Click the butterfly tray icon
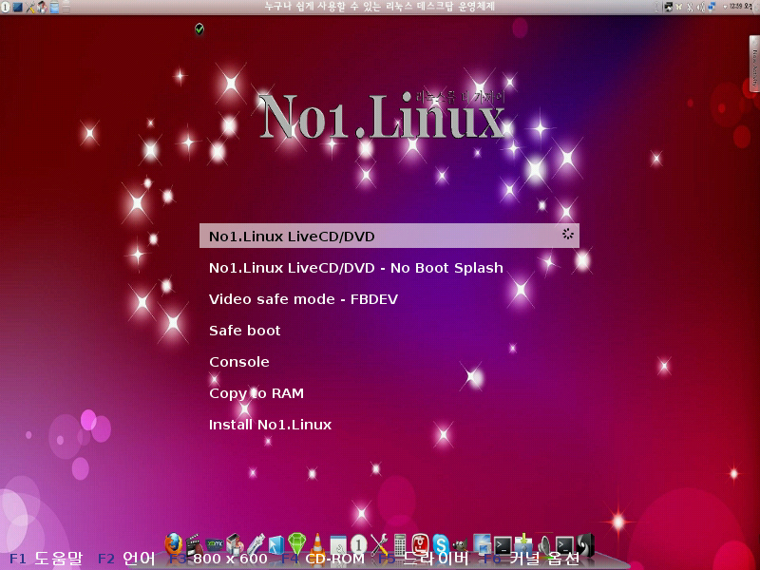Viewport: 760px width, 570px height. pyautogui.click(x=679, y=7)
